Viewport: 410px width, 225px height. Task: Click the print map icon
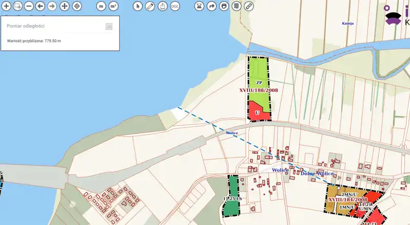223,6
